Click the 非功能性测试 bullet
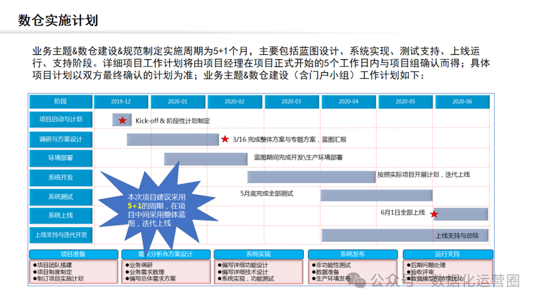This screenshot has height=302, width=537. point(331,265)
